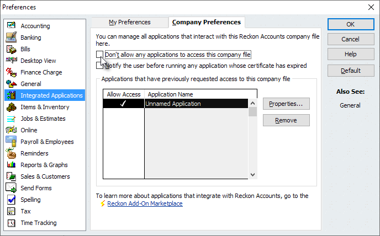The height and width of the screenshot is (236, 380).
Task: Click the Payroll & Employees icon
Action: pyautogui.click(x=11, y=142)
